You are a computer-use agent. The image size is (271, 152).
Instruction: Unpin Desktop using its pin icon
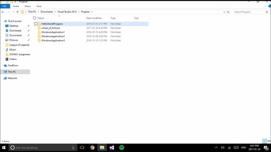click(28, 26)
